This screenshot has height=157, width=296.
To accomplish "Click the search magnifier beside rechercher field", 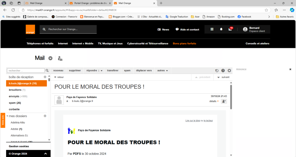I will pyautogui.click(x=47, y=70).
